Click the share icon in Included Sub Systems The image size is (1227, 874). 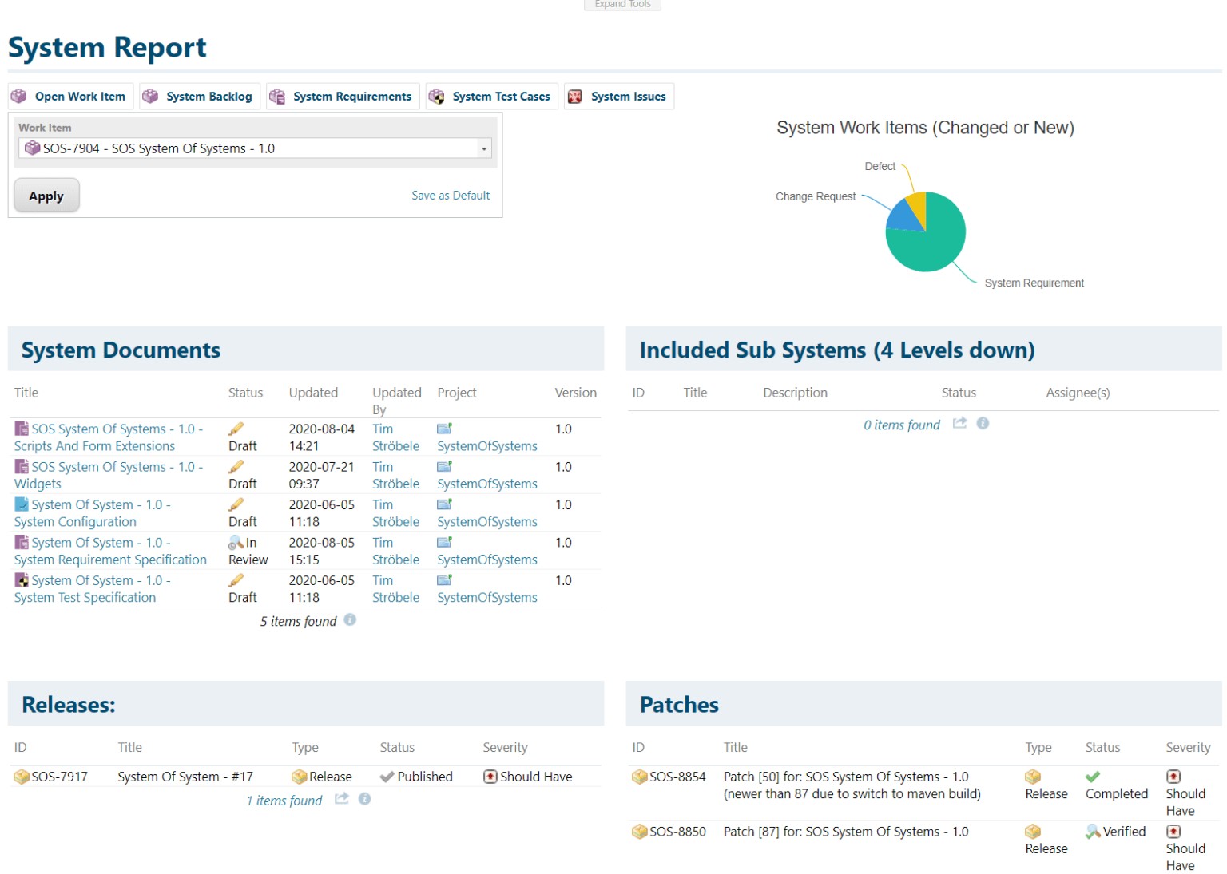pyautogui.click(x=959, y=423)
